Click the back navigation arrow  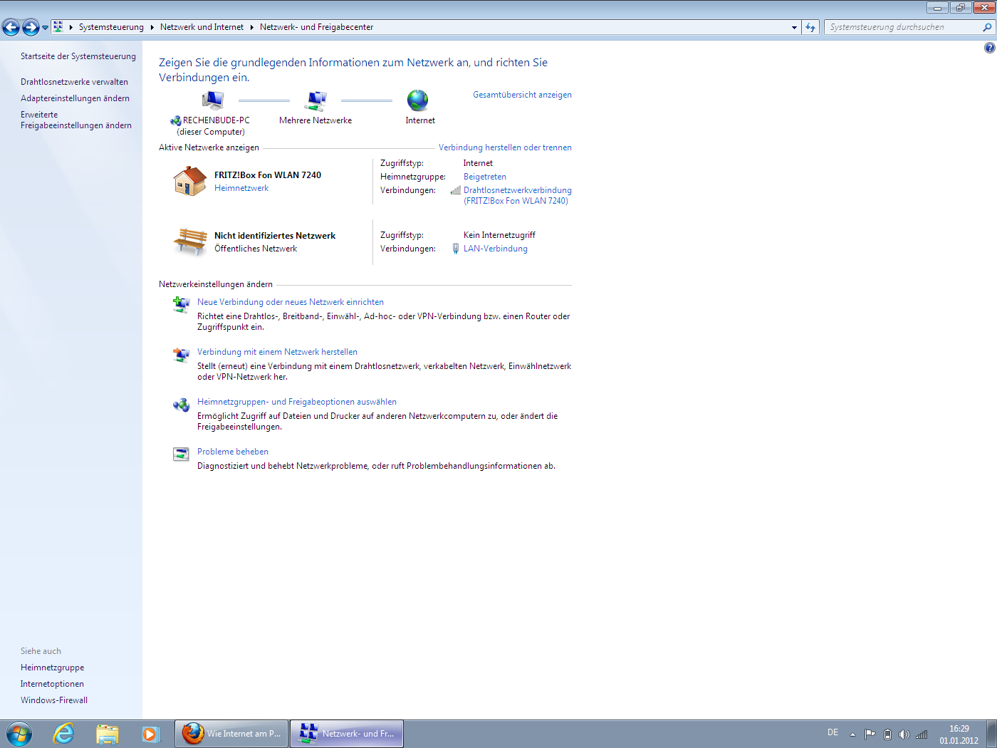click(x=11, y=27)
